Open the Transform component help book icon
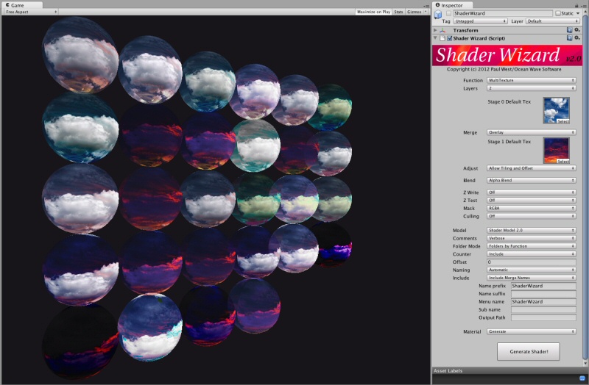Image resolution: width=589 pixels, height=385 pixels. 569,30
